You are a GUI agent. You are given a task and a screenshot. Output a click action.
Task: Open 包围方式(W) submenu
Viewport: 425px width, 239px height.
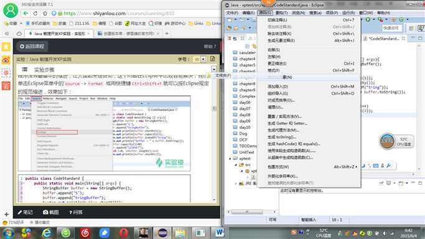tap(309, 167)
